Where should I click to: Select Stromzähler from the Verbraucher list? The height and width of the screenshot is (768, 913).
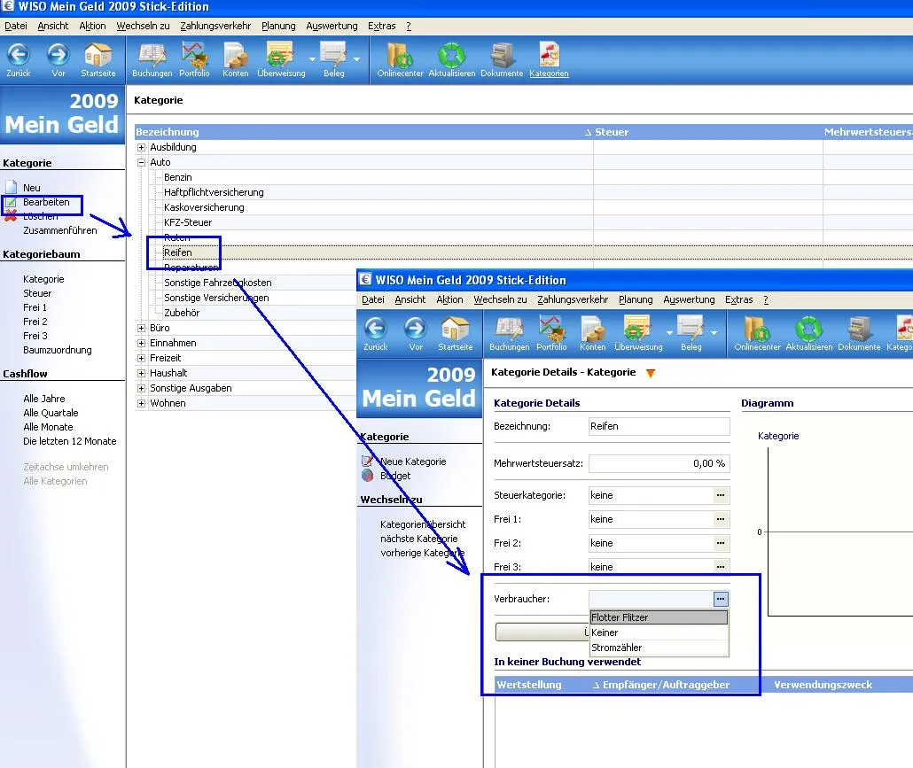(617, 648)
